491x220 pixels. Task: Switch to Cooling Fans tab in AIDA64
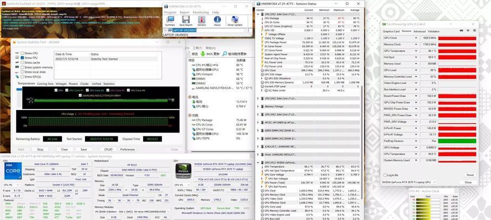pos(45,84)
